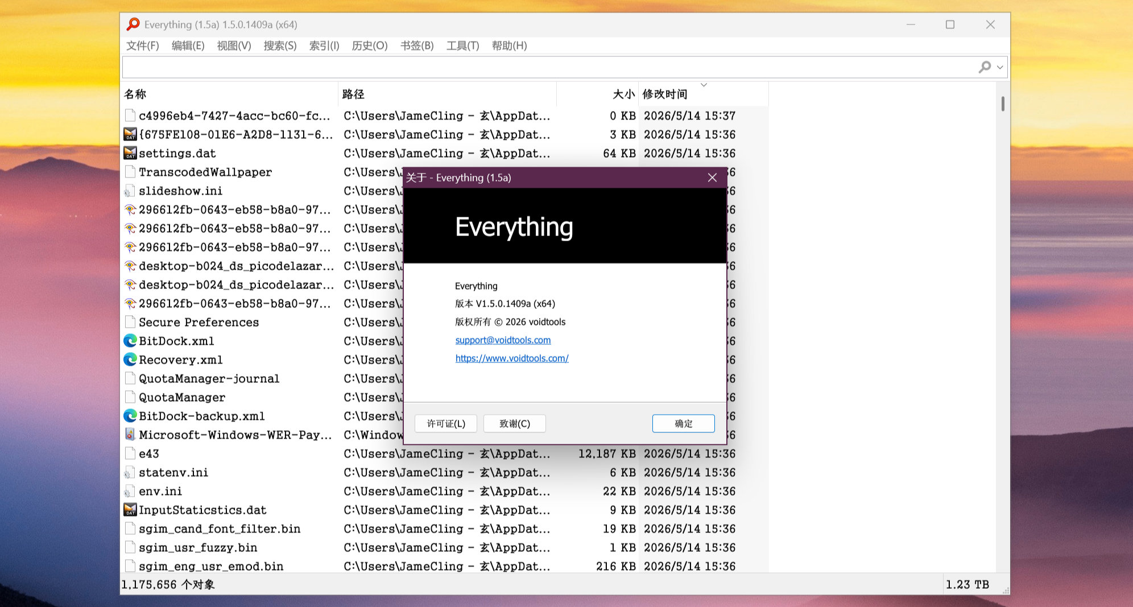Screen dimensions: 1133x607
Task: Click the slideshow.ini file icon
Action: point(130,191)
